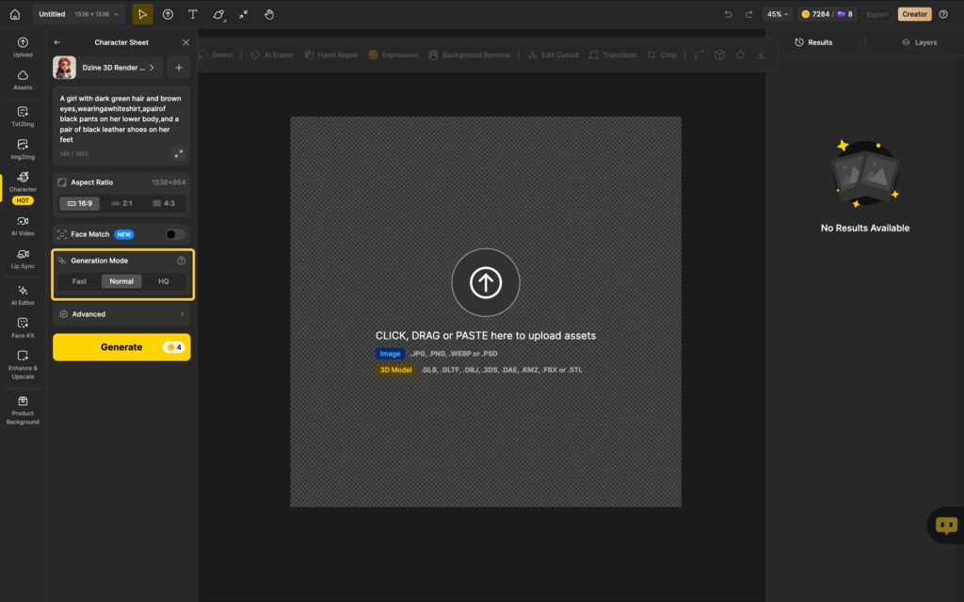The width and height of the screenshot is (964, 602).
Task: Click the character description prompt text field
Action: point(120,118)
